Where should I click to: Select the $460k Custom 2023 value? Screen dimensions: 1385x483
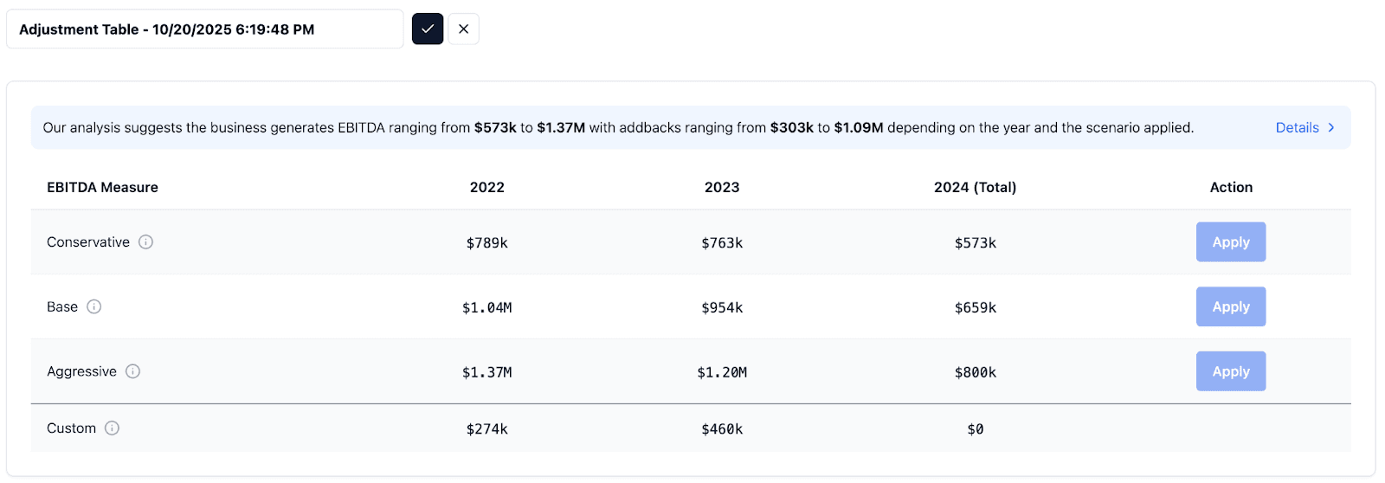pyautogui.click(x=722, y=429)
